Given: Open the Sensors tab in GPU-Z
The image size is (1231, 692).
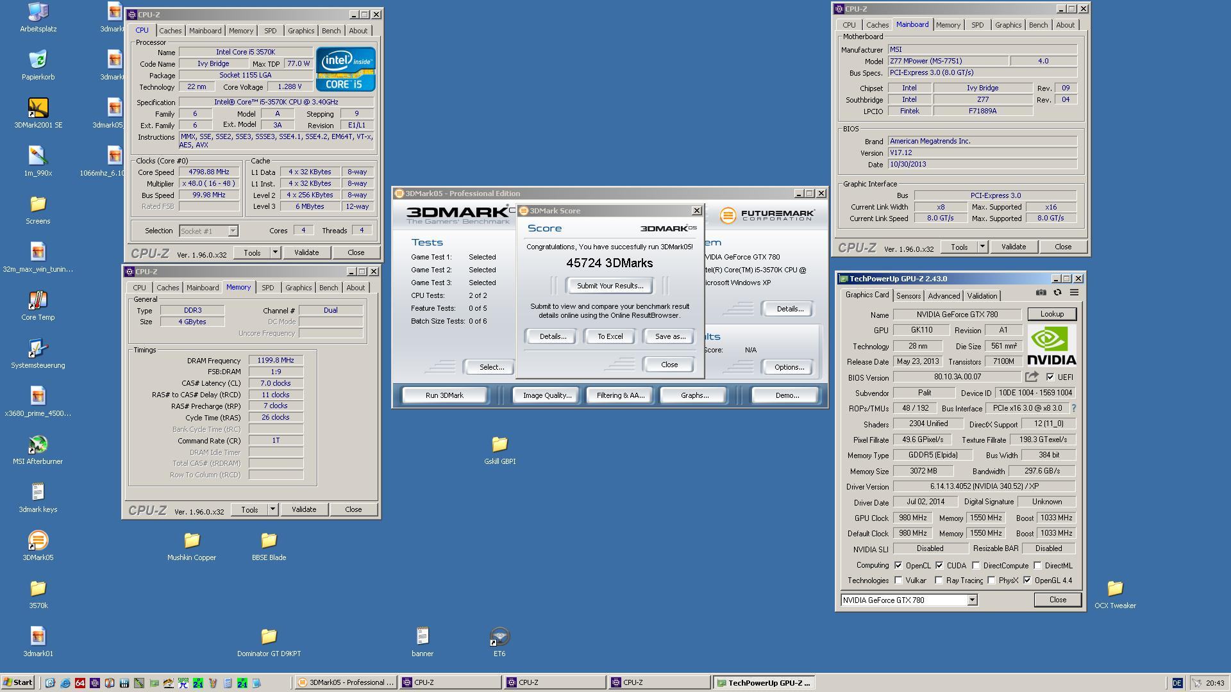Looking at the screenshot, I should (908, 295).
